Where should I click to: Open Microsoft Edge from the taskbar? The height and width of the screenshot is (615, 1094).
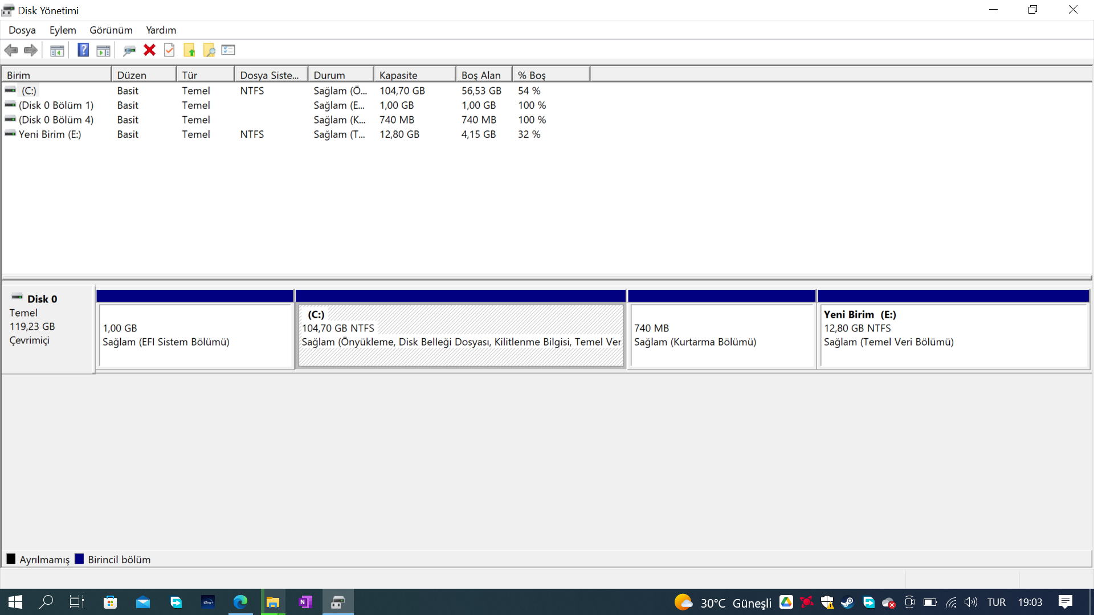click(240, 602)
